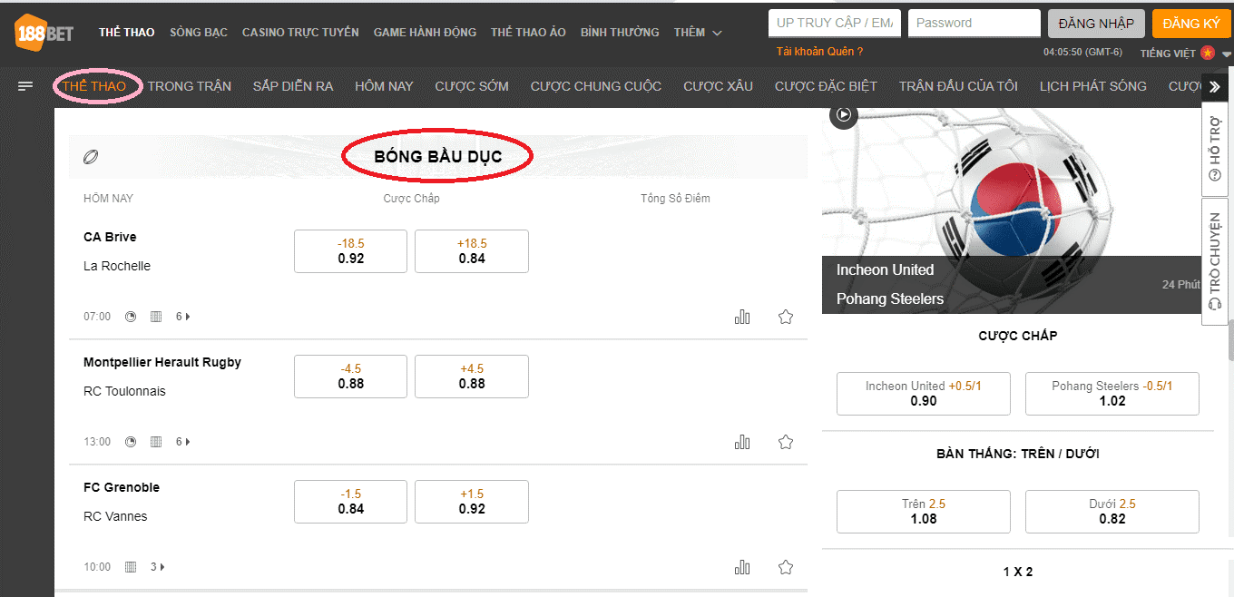Open BÌNH THƯỜNG menu item

coord(620,33)
